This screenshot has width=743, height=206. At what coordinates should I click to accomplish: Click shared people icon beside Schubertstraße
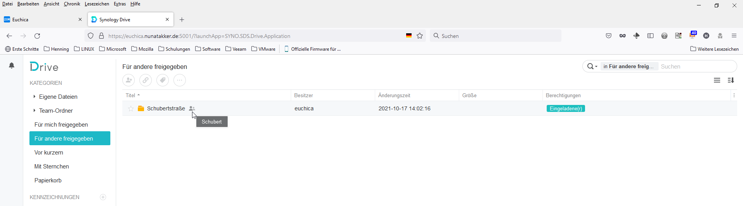click(192, 109)
